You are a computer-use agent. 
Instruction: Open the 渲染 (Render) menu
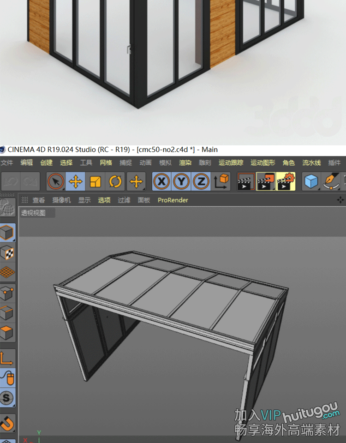point(185,162)
